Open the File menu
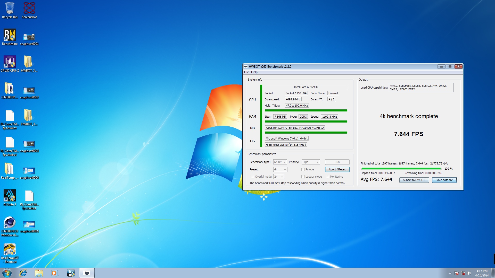The height and width of the screenshot is (278, 495). tap(246, 72)
